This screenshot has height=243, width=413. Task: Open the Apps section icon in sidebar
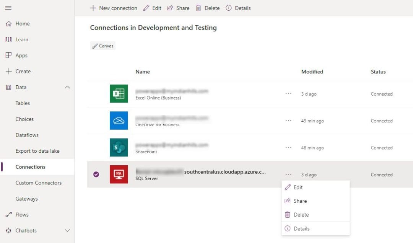click(x=8, y=55)
